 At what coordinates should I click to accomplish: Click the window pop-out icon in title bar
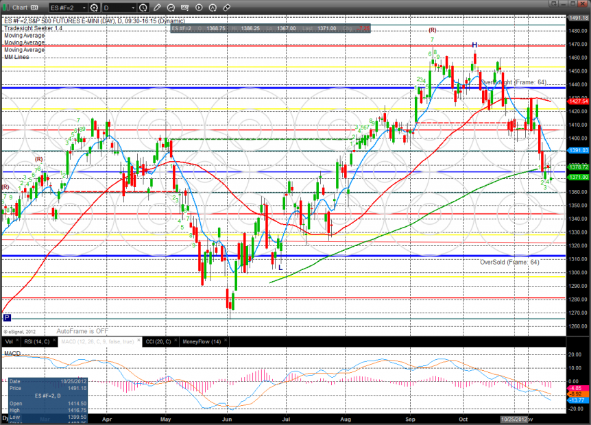554,3
